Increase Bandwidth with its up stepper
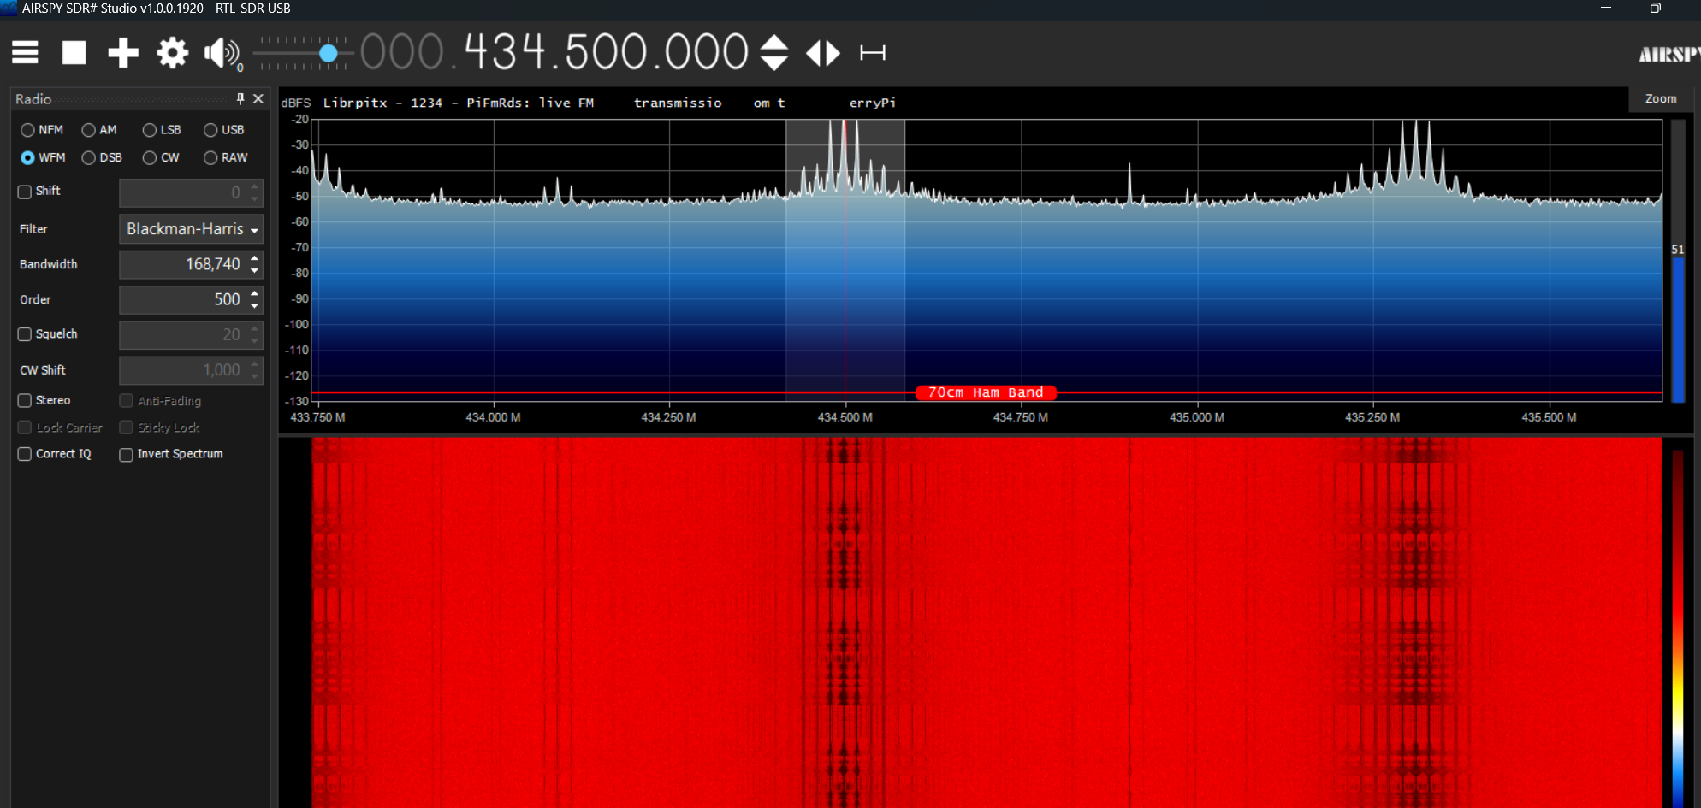The image size is (1701, 808). pyautogui.click(x=253, y=259)
